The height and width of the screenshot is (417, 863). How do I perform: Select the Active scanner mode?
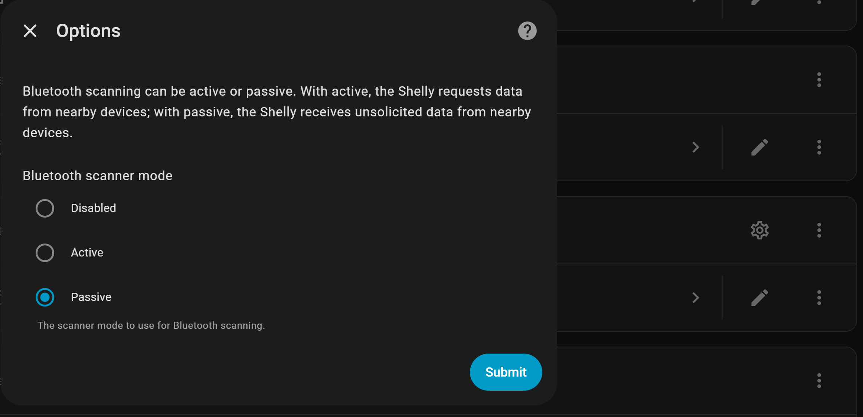pyautogui.click(x=45, y=253)
